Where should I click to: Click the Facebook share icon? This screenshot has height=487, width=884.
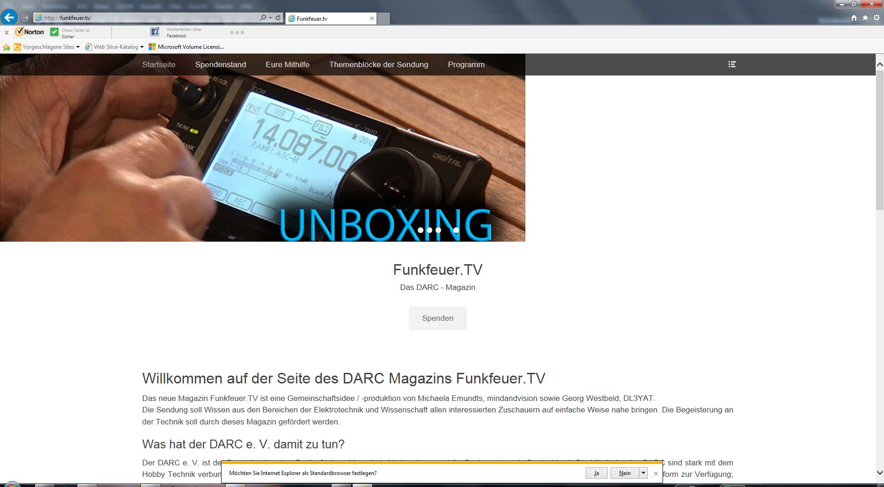click(155, 32)
